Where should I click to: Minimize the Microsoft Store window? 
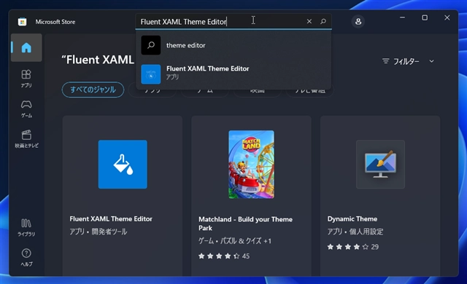pos(402,17)
